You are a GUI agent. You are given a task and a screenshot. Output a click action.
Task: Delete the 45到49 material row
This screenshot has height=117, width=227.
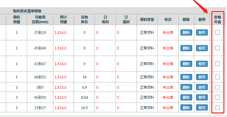(x=186, y=48)
